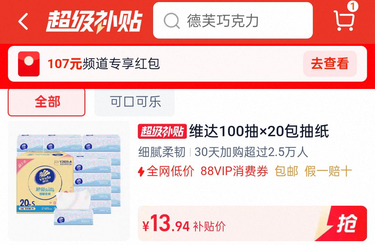
Task: Switch to the 可口可乐 tab
Action: coord(134,102)
